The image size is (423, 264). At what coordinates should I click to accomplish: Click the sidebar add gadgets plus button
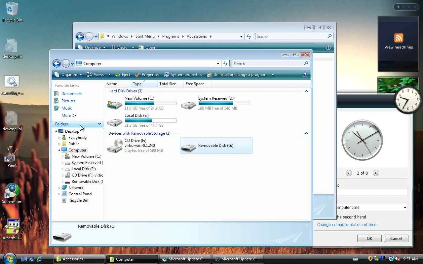coord(398,7)
